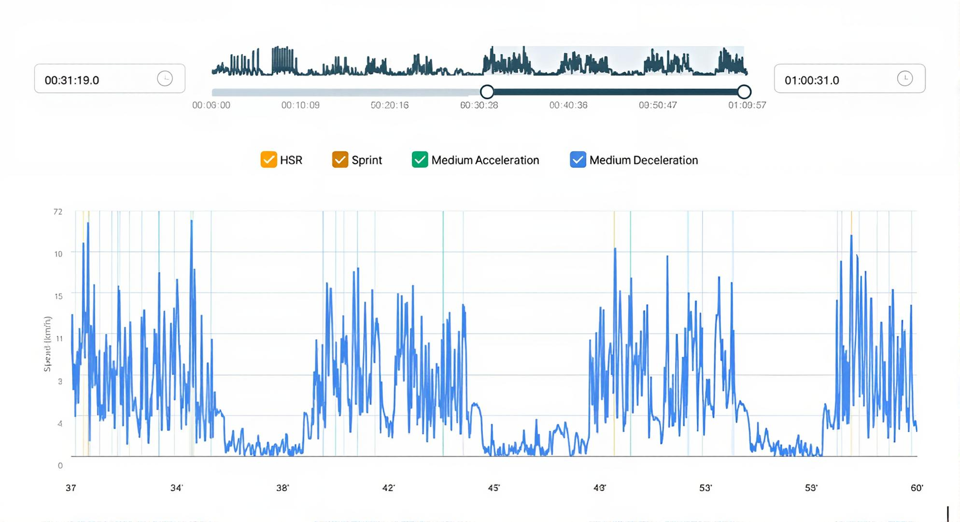
Task: Click the clock icon in start time field
Action: click(x=165, y=78)
